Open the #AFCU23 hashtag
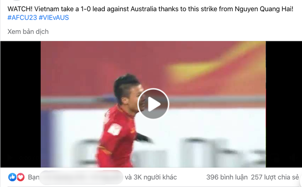Viewport: 302px width, 187px height. pyautogui.click(x=22, y=17)
